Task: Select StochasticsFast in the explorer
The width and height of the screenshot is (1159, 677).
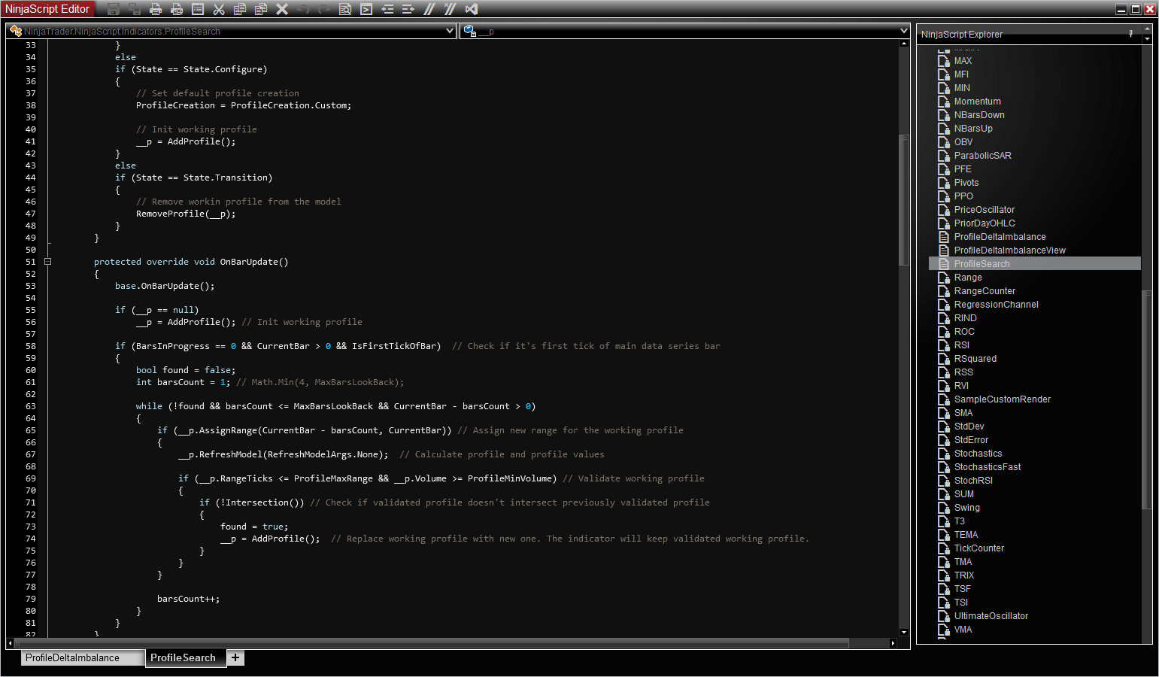Action: click(987, 466)
